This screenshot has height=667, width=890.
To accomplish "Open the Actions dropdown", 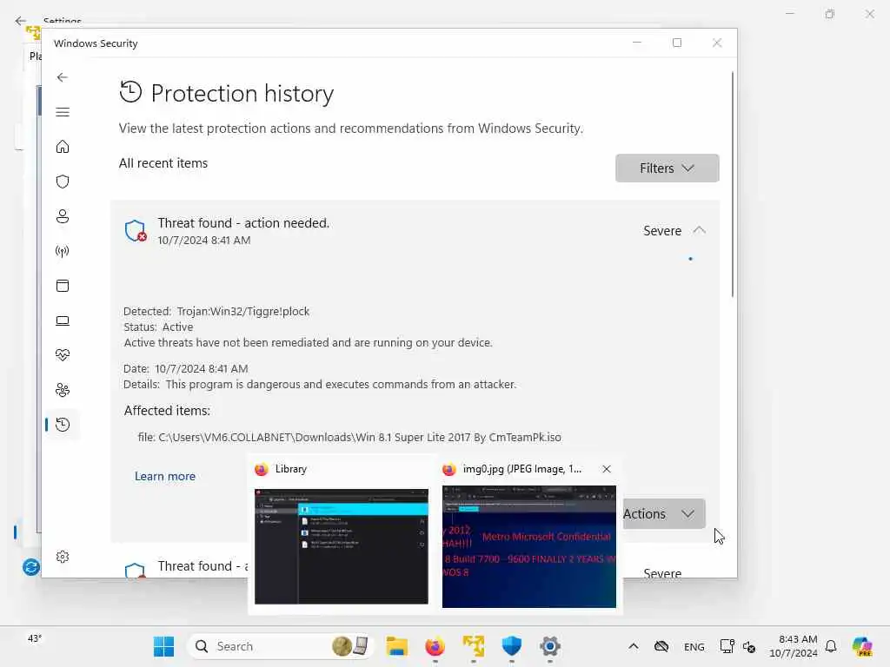I will 663,514.
